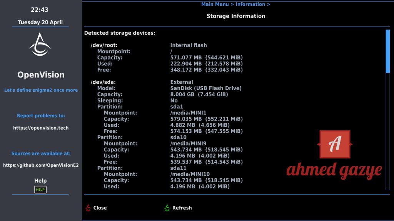Select the /dev/root: device entry
Viewport: 394px width, 221px height.
104,45
